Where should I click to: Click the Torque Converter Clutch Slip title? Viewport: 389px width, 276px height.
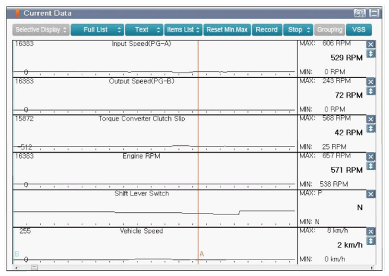click(x=142, y=119)
